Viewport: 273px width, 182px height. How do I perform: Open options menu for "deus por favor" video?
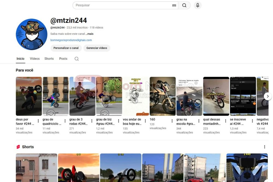coord(38,121)
